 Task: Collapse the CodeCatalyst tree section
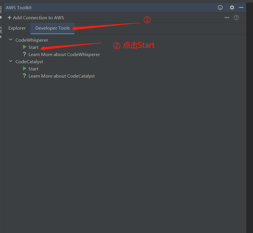coord(11,61)
